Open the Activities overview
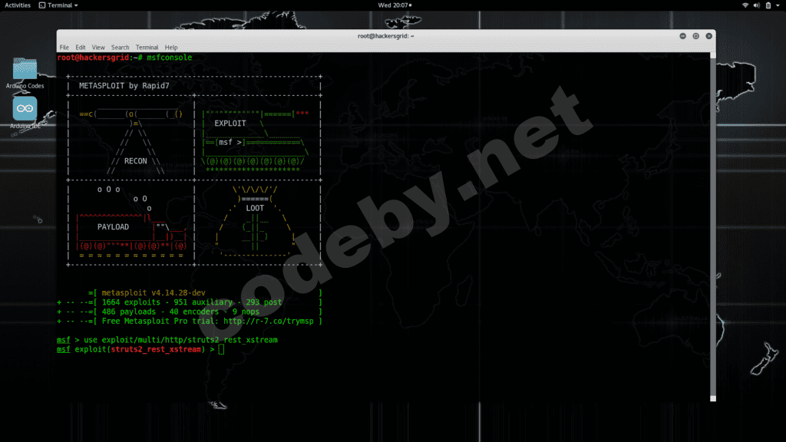The image size is (786, 442). pos(18,5)
